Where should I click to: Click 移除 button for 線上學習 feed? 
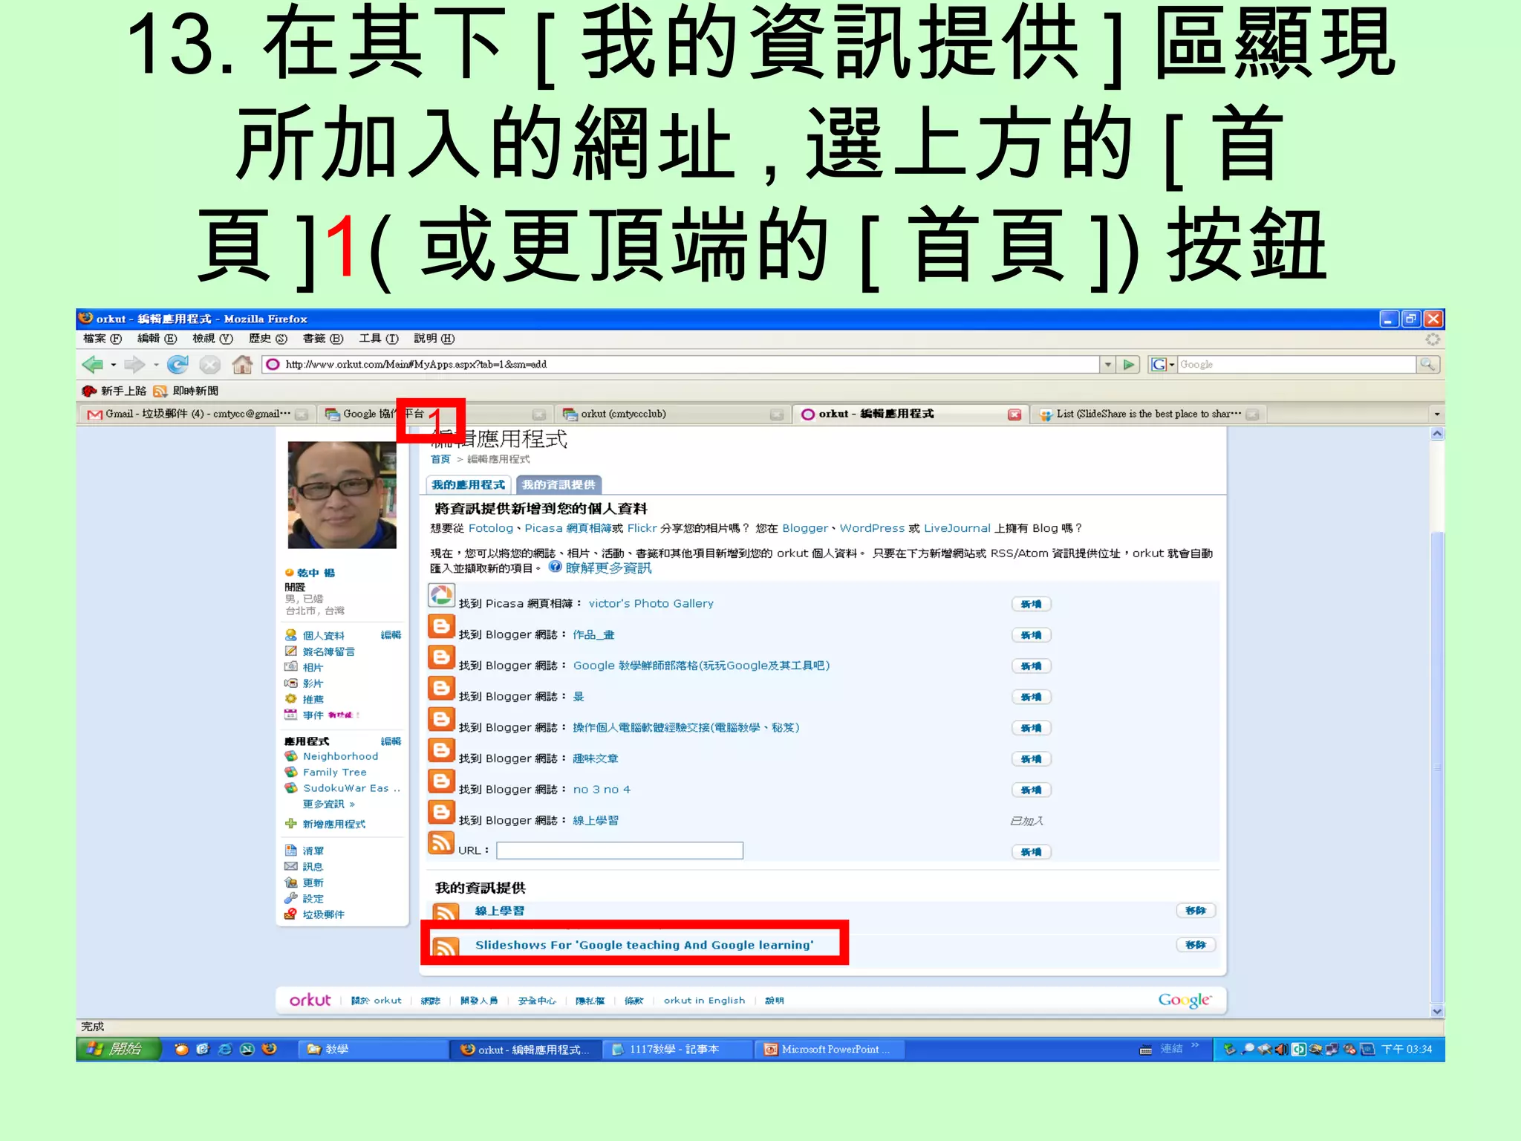[1196, 911]
